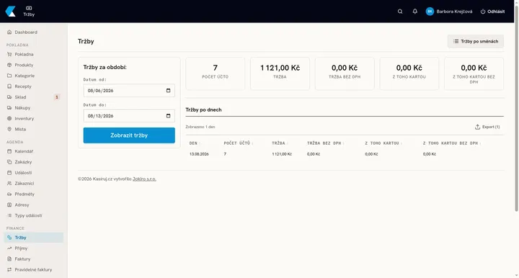Click the Tržby header toolbar item
519x278 pixels.
tap(29, 12)
